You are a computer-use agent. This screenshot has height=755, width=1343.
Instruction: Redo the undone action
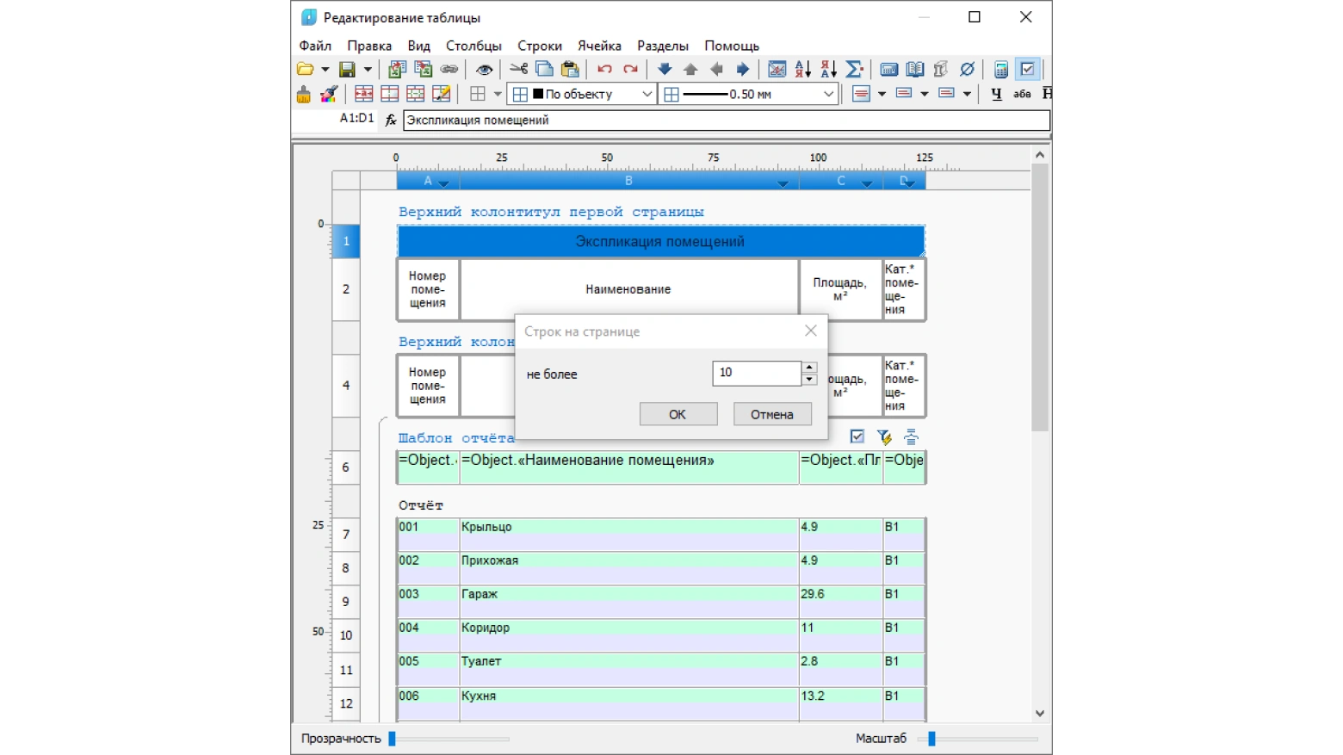click(630, 69)
